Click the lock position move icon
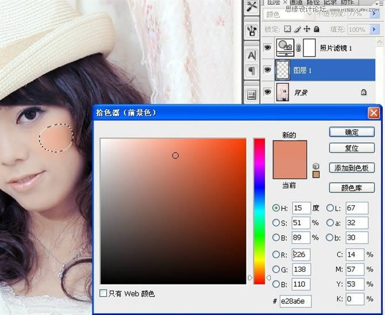This screenshot has height=315, width=385. 307,29
